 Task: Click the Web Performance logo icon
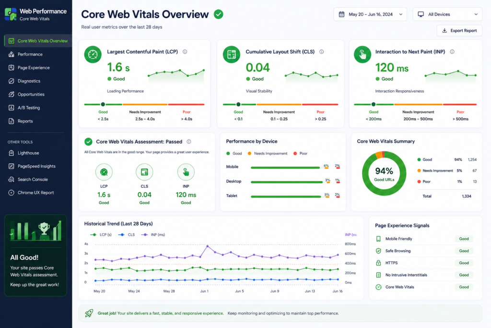click(x=11, y=14)
